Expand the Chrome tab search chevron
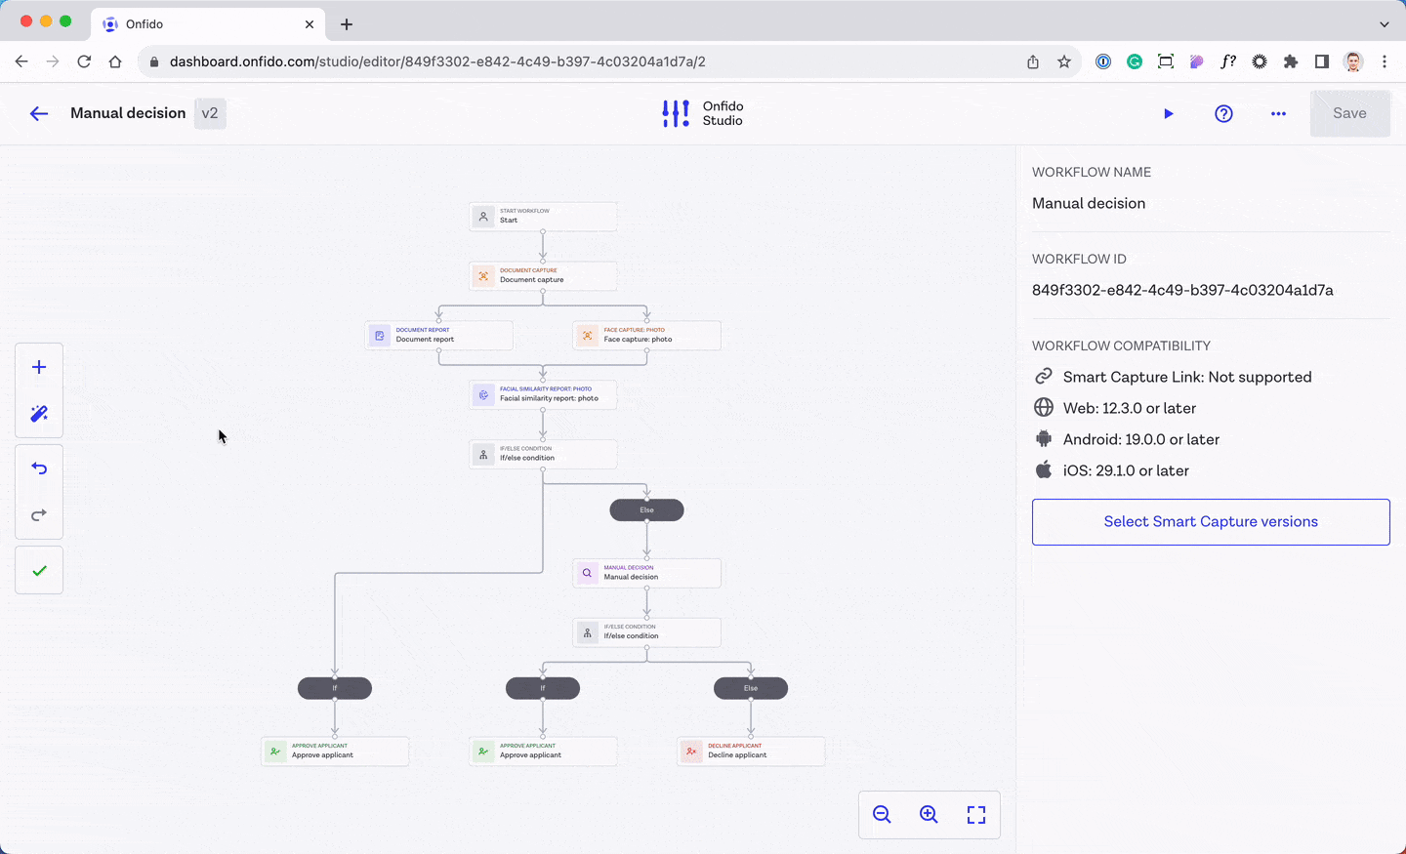1406x854 pixels. 1384,23
